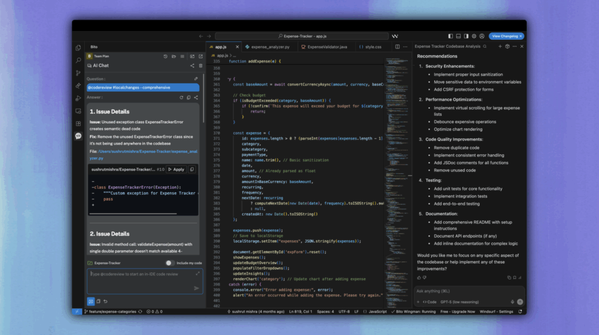Screen dimensions: 599x335
Task: Change the Spaces: 4 indentation setting
Action: click(x=325, y=312)
